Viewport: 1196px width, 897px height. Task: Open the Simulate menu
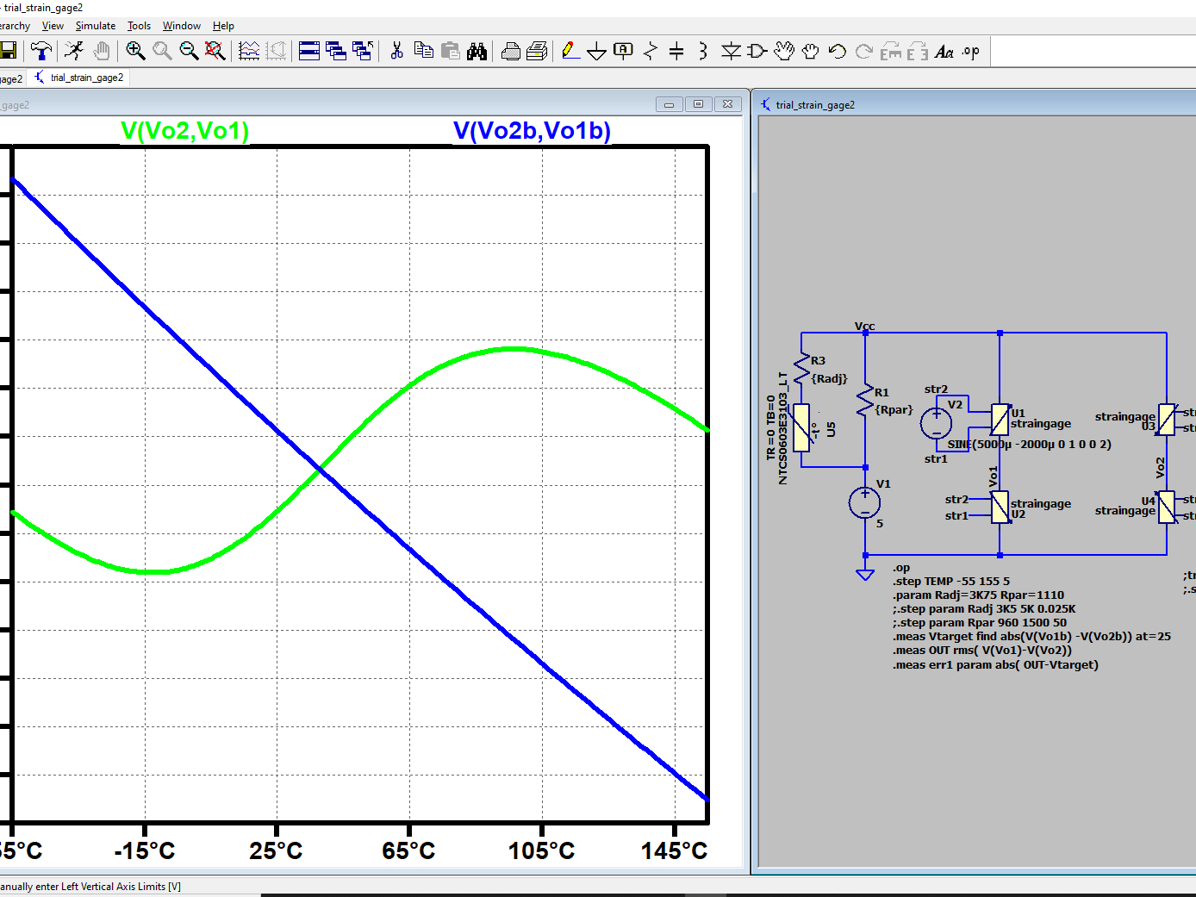(x=95, y=25)
